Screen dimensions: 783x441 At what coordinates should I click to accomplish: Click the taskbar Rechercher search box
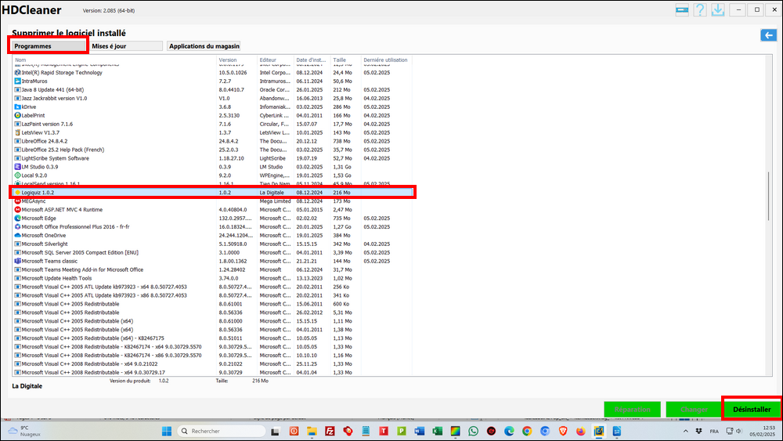(x=222, y=431)
